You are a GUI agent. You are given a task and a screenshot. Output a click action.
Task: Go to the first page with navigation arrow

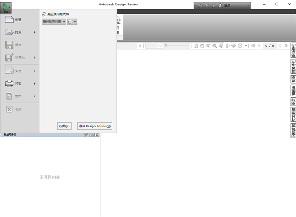tap(253, 46)
